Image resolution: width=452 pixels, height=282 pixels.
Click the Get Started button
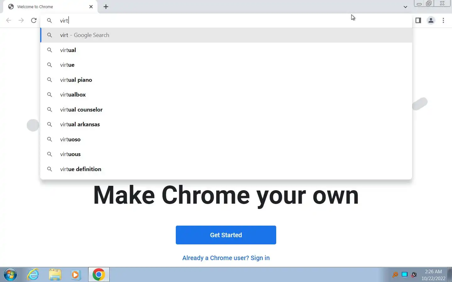(x=226, y=235)
